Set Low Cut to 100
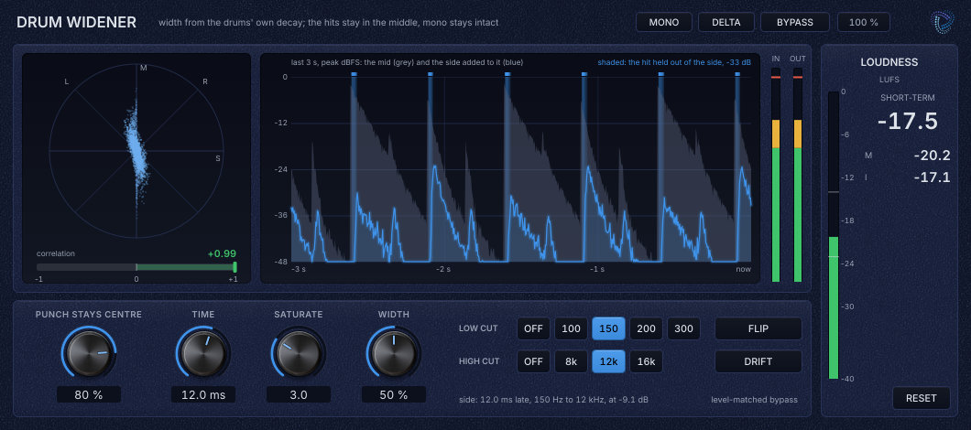971x430 pixels. pos(571,328)
